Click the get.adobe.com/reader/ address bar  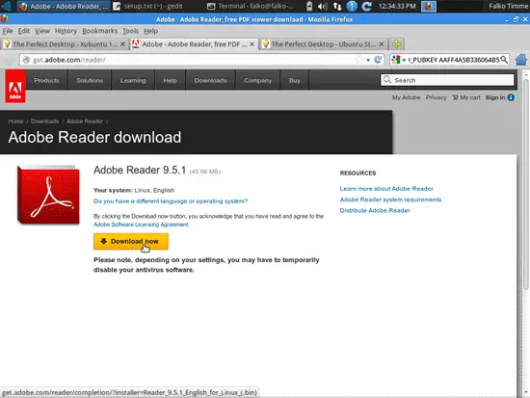pyautogui.click(x=193, y=60)
